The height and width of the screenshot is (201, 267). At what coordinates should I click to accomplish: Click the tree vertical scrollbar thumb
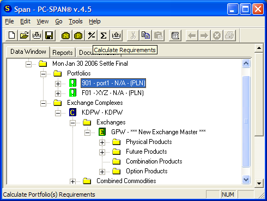click(x=246, y=121)
